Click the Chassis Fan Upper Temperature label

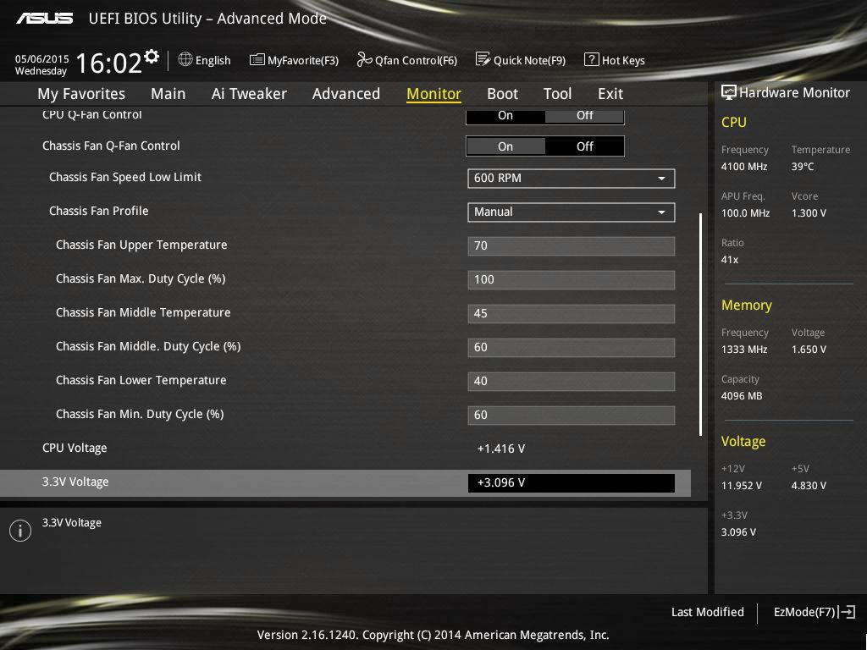pyautogui.click(x=141, y=245)
